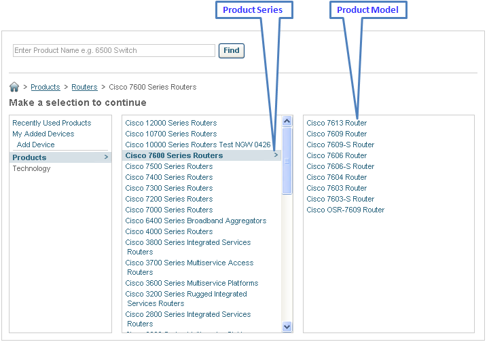Image resolution: width=489 pixels, height=342 pixels.
Task: Select Cisco 2800 Series Integrated Services Routers
Action: coord(188,319)
